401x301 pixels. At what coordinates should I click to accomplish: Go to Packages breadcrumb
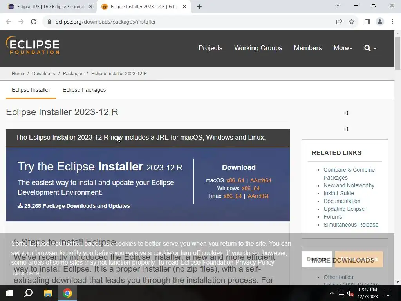click(x=73, y=73)
